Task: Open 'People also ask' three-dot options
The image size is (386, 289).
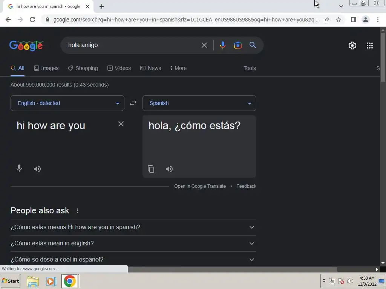Action: pyautogui.click(x=78, y=211)
